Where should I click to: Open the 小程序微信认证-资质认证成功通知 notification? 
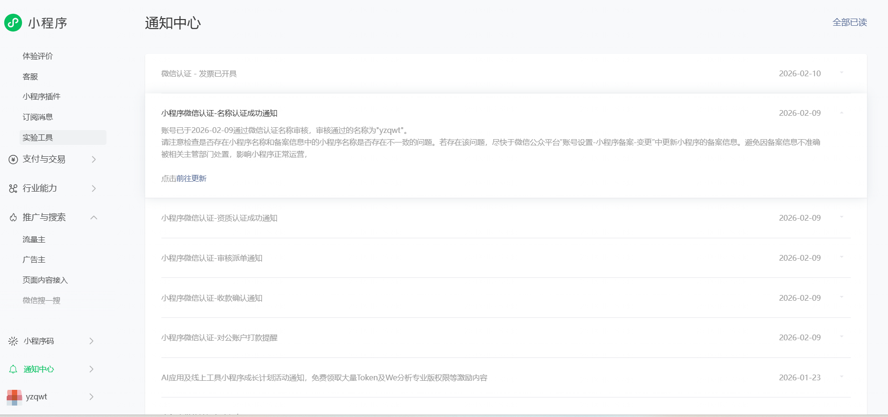(x=219, y=218)
